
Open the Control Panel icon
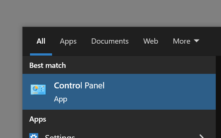pos(38,90)
